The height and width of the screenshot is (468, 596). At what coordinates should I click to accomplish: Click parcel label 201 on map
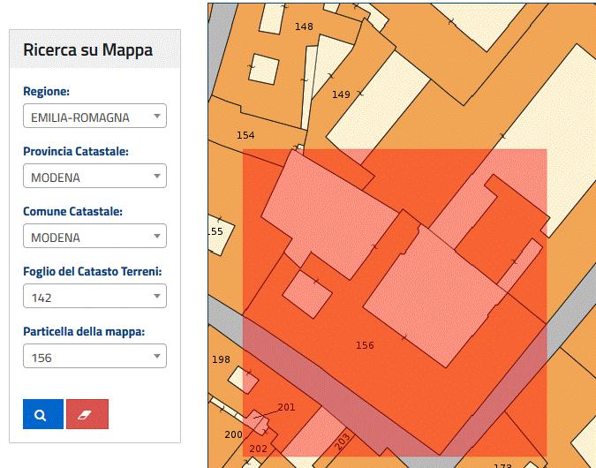[x=286, y=407]
